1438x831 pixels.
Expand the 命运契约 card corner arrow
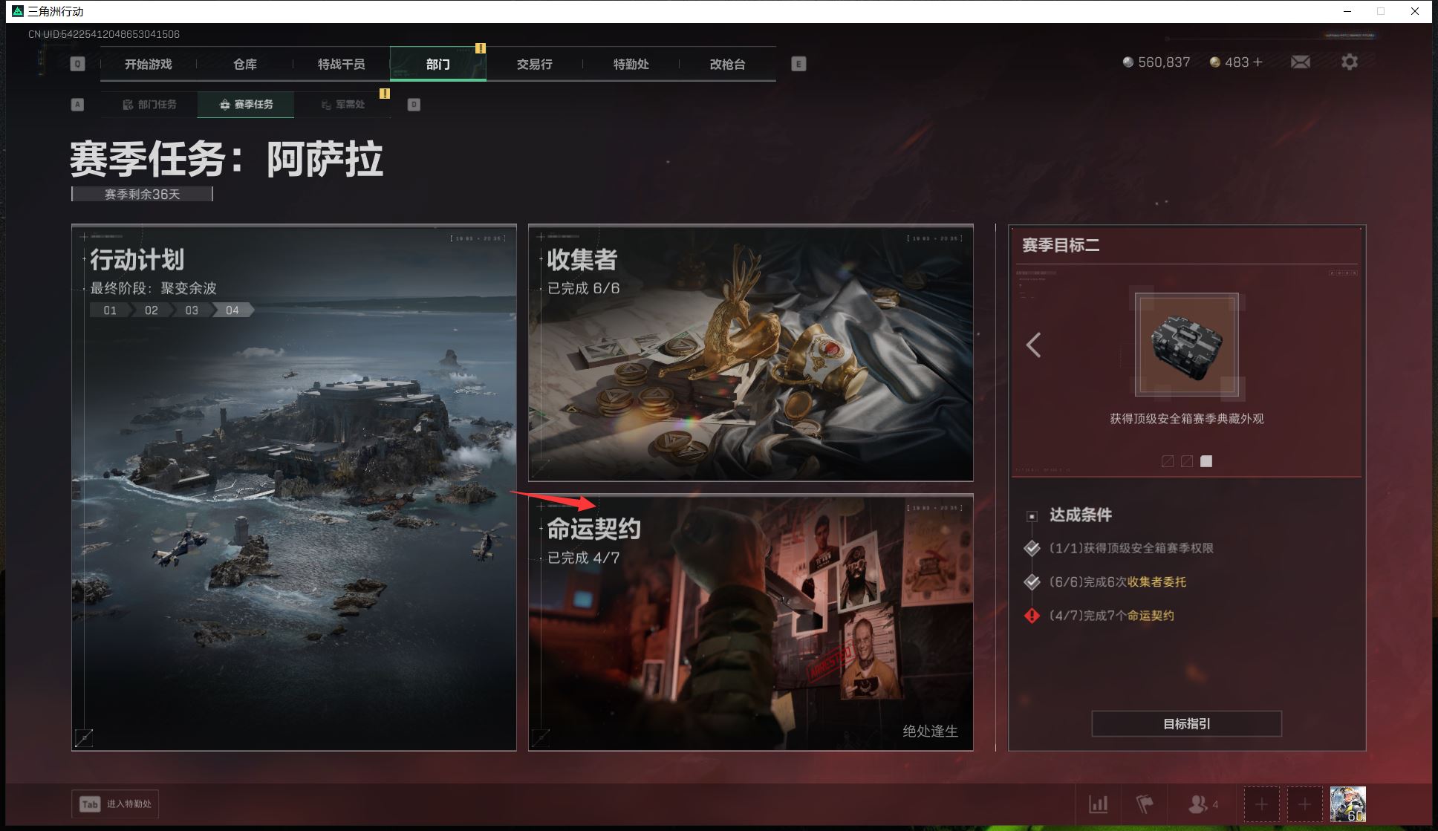click(x=541, y=737)
